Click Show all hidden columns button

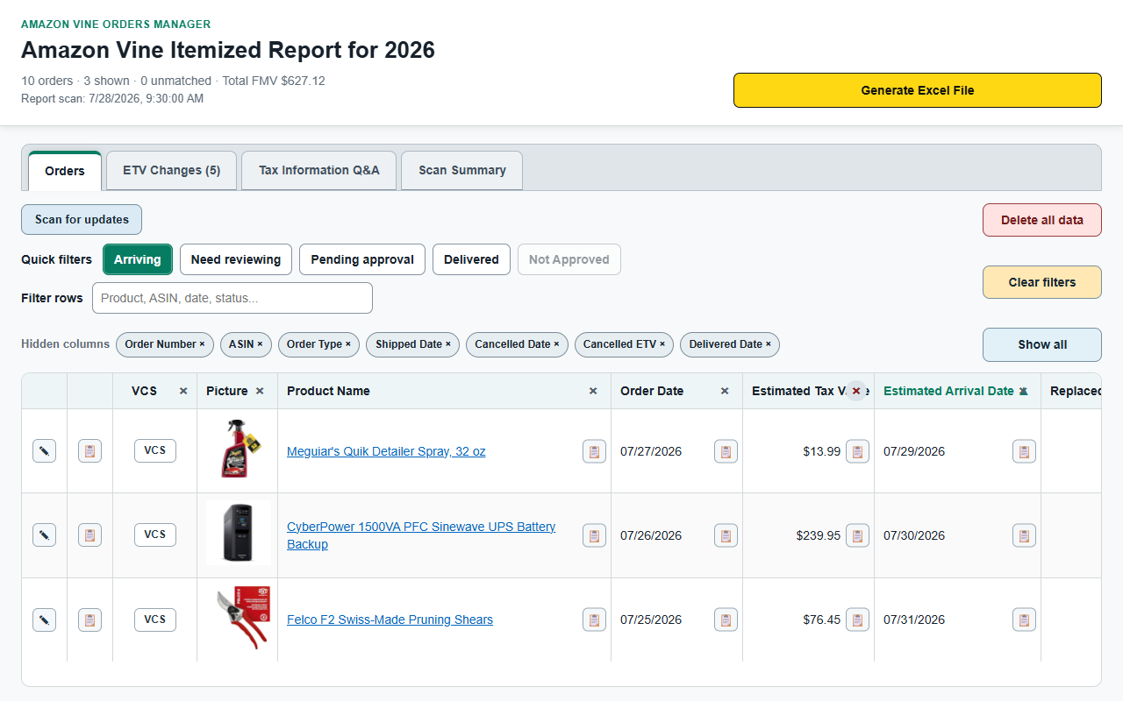(x=1042, y=344)
